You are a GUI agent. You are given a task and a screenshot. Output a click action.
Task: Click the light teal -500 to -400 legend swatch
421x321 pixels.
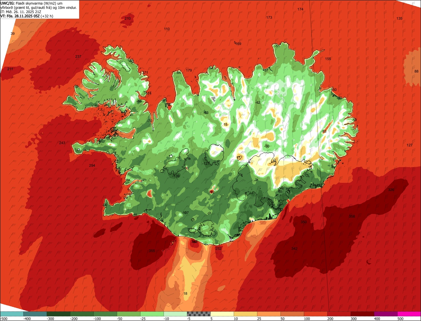pos(12,314)
